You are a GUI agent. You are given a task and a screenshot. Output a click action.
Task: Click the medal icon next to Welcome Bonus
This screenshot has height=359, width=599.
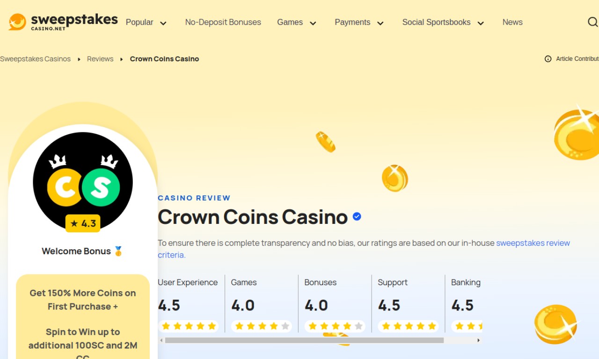[118, 251]
